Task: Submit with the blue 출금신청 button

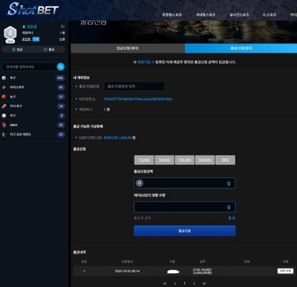Action: (184, 231)
